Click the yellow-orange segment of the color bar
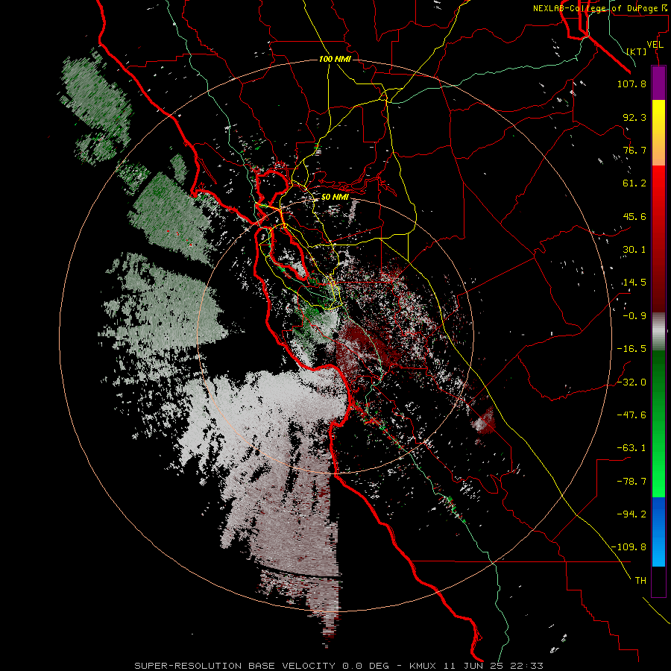The width and height of the screenshot is (671, 671). pyautogui.click(x=658, y=133)
